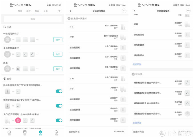
Task: Open the 米家 home icon in the bottom navigation
Action: [9, 133]
